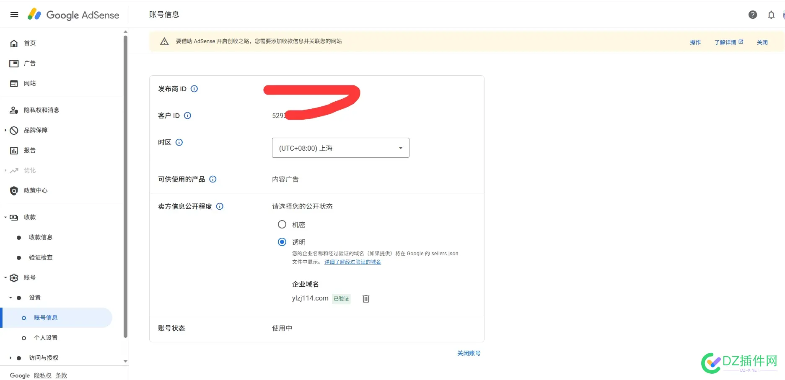Open the notifications bell
The width and height of the screenshot is (785, 380).
tap(771, 15)
